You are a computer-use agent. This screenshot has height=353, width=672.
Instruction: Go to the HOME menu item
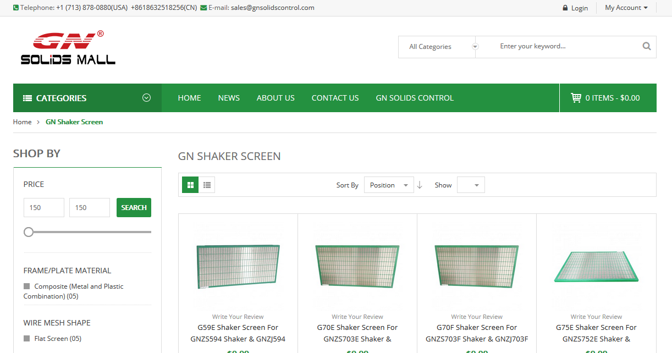point(189,98)
